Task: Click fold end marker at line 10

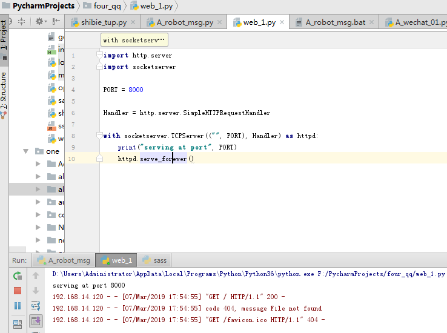Action: click(99, 159)
